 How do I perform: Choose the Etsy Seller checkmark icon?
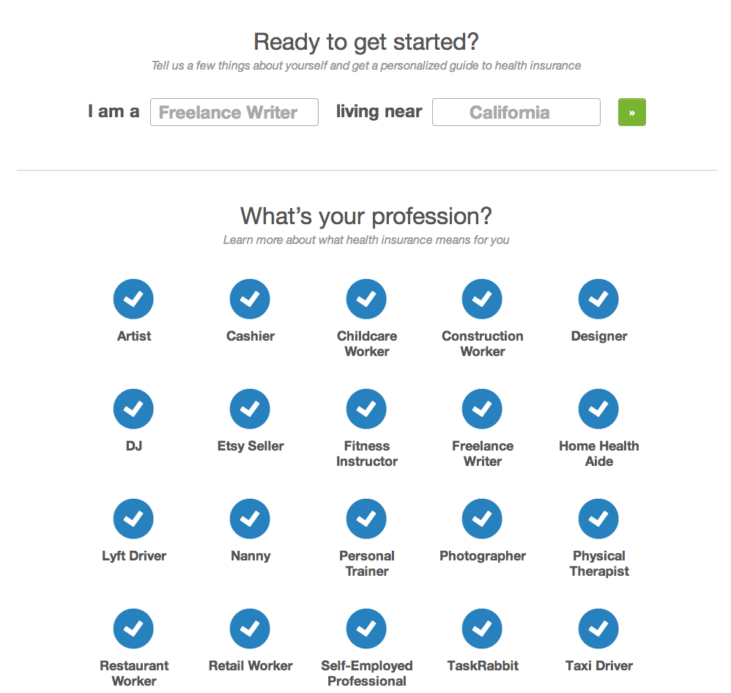250,409
